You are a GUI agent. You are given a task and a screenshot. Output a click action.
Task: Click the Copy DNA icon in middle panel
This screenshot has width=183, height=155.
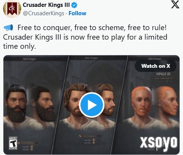pos(94,140)
